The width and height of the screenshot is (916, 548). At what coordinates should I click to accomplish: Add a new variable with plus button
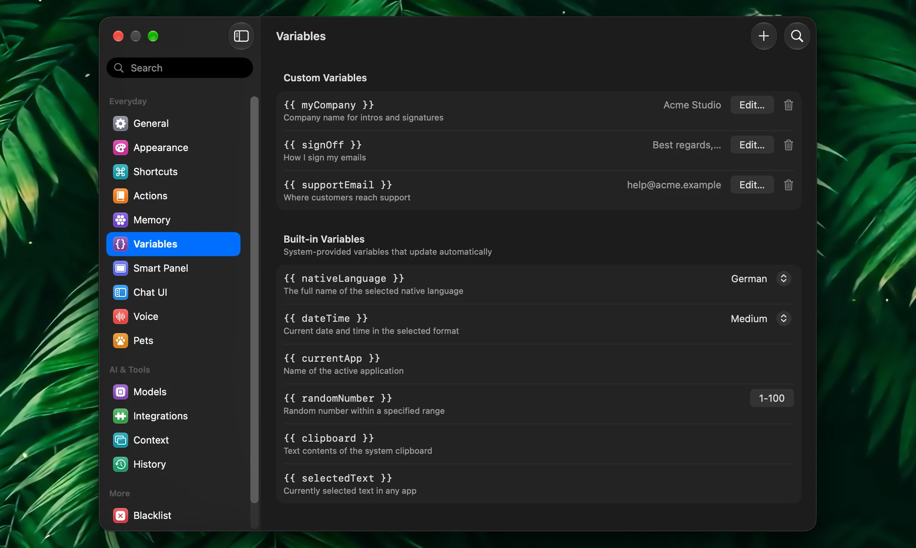coord(763,36)
